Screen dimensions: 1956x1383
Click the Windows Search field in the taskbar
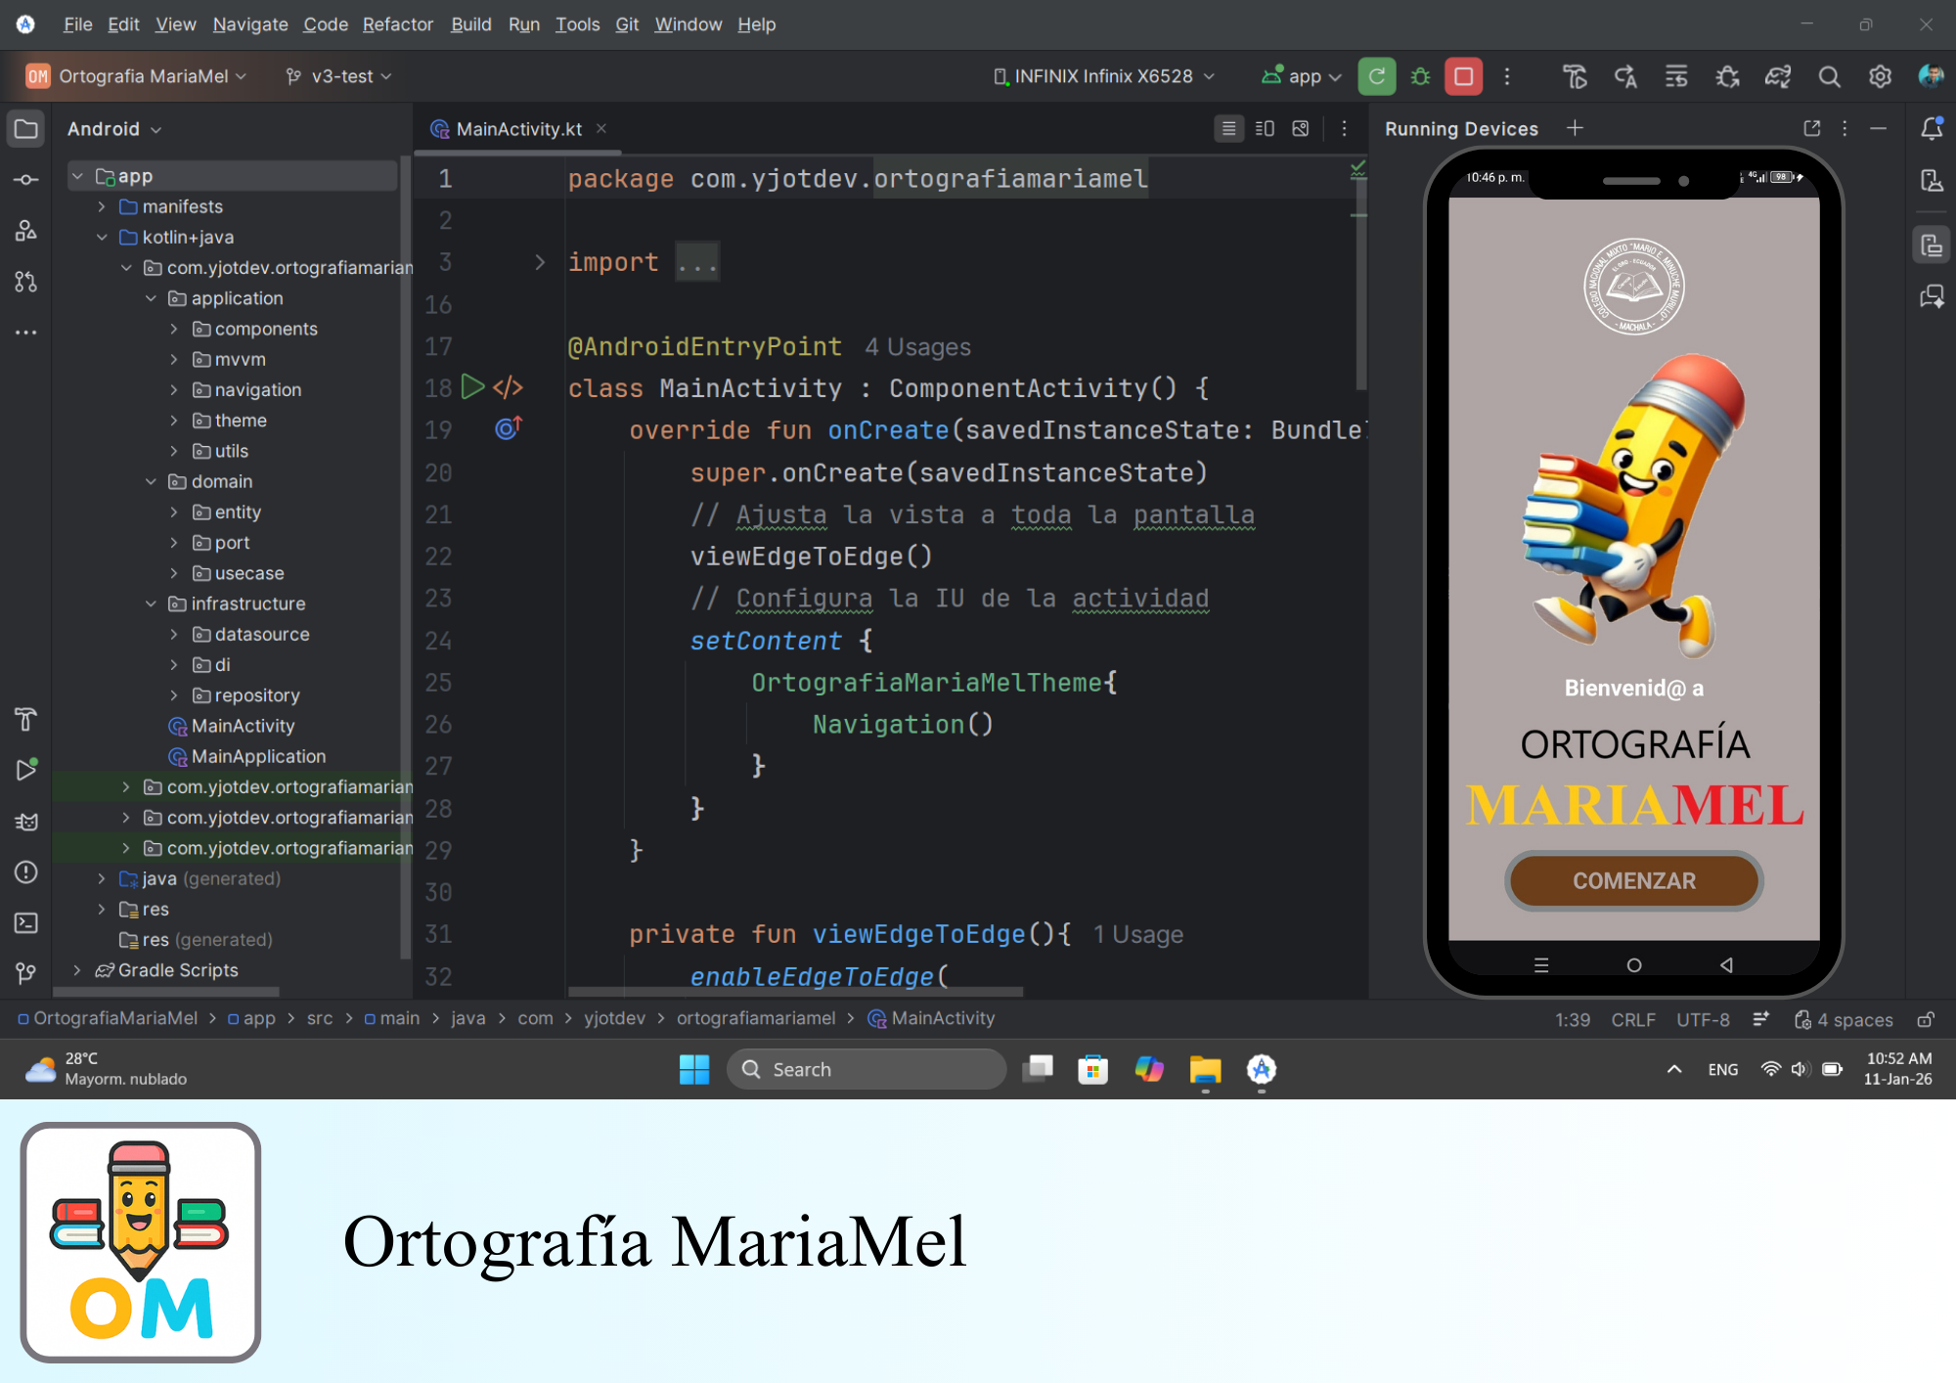[866, 1069]
